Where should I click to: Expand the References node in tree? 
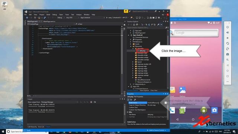click(131, 42)
